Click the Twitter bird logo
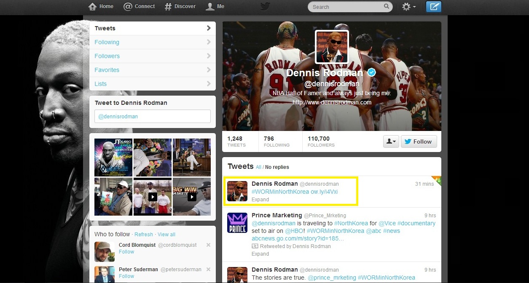 click(265, 6)
